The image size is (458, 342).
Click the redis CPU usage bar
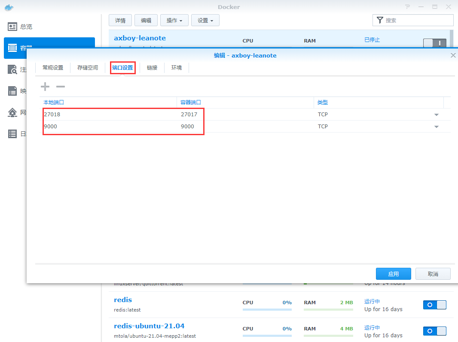point(267,309)
